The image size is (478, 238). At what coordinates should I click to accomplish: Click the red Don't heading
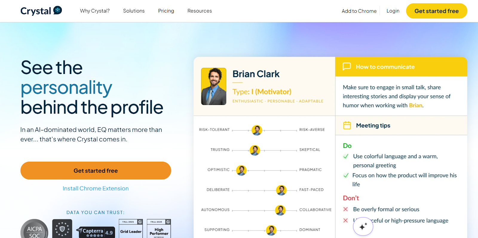pyautogui.click(x=351, y=198)
